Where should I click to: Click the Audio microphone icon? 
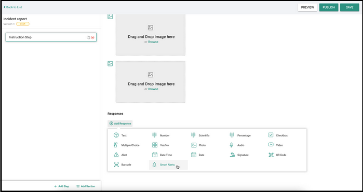tap(231, 145)
